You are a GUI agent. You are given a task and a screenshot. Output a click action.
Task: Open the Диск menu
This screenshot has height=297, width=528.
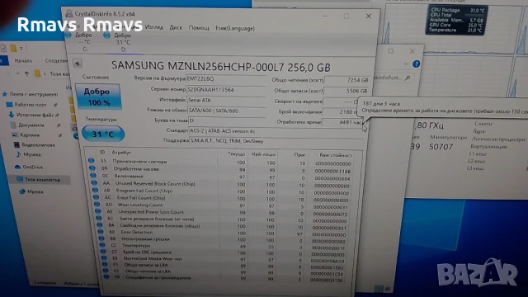click(176, 27)
